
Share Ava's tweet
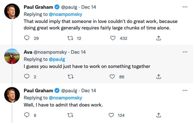pos(159,76)
